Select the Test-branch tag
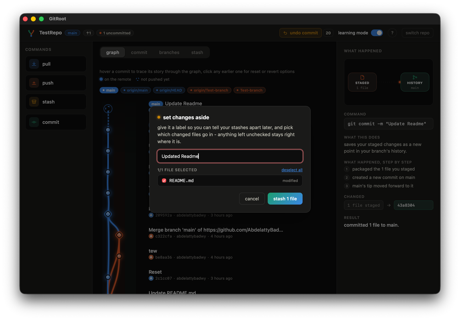Screen dimensions: 460x320 point(250,90)
